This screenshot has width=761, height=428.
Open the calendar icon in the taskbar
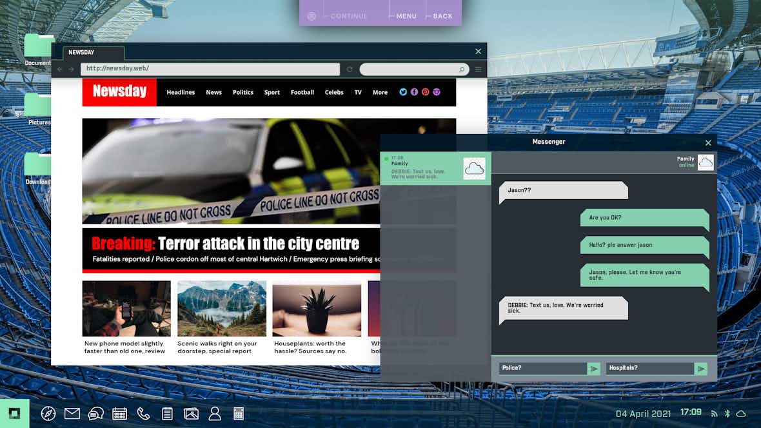tap(119, 413)
